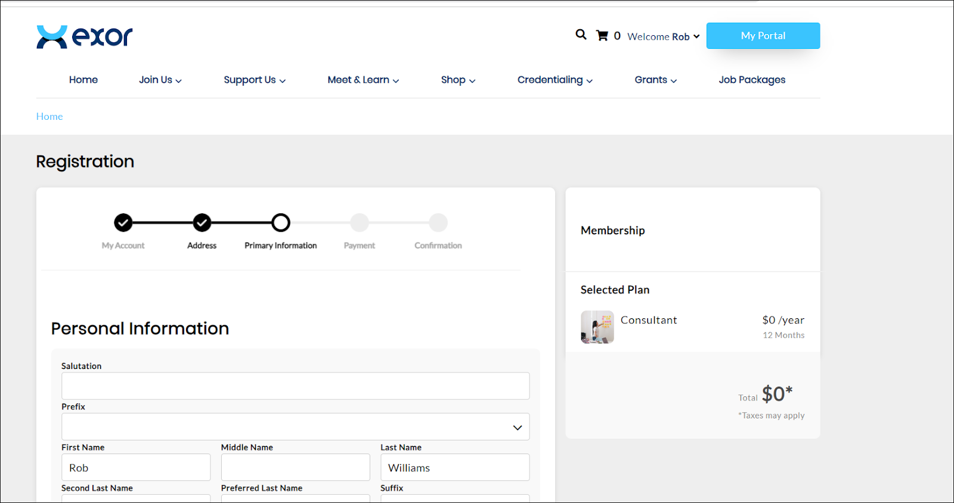Open the shopping cart icon
Image resolution: width=954 pixels, height=503 pixels.
(x=602, y=36)
